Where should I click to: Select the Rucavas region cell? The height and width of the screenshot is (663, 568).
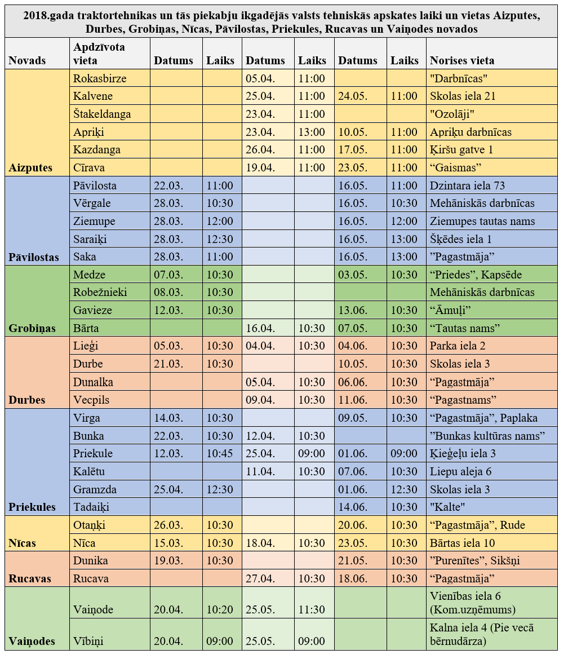pyautogui.click(x=30, y=578)
